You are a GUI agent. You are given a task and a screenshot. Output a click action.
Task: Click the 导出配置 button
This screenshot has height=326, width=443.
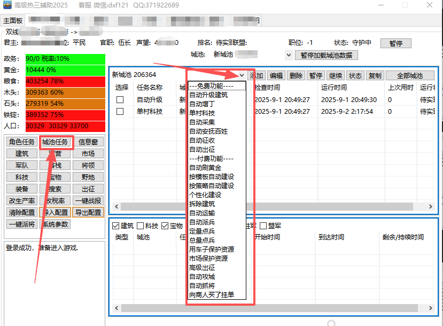coord(88,213)
